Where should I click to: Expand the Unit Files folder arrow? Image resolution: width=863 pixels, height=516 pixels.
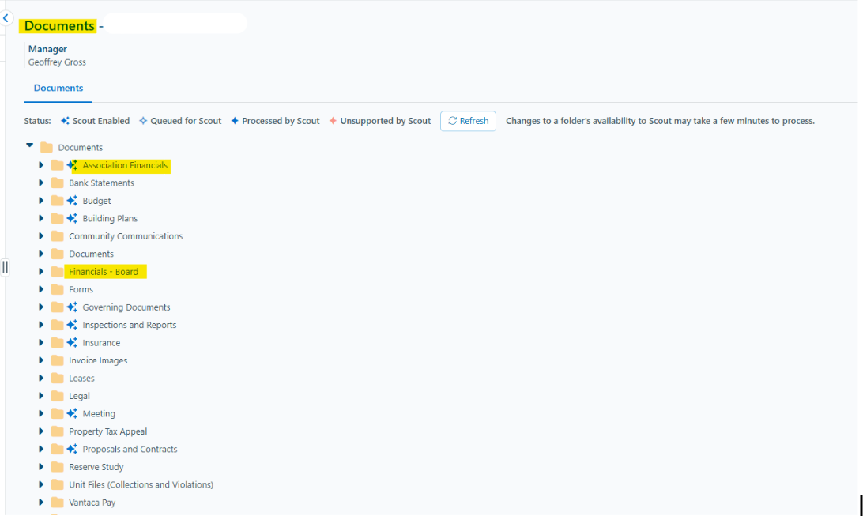click(x=41, y=484)
